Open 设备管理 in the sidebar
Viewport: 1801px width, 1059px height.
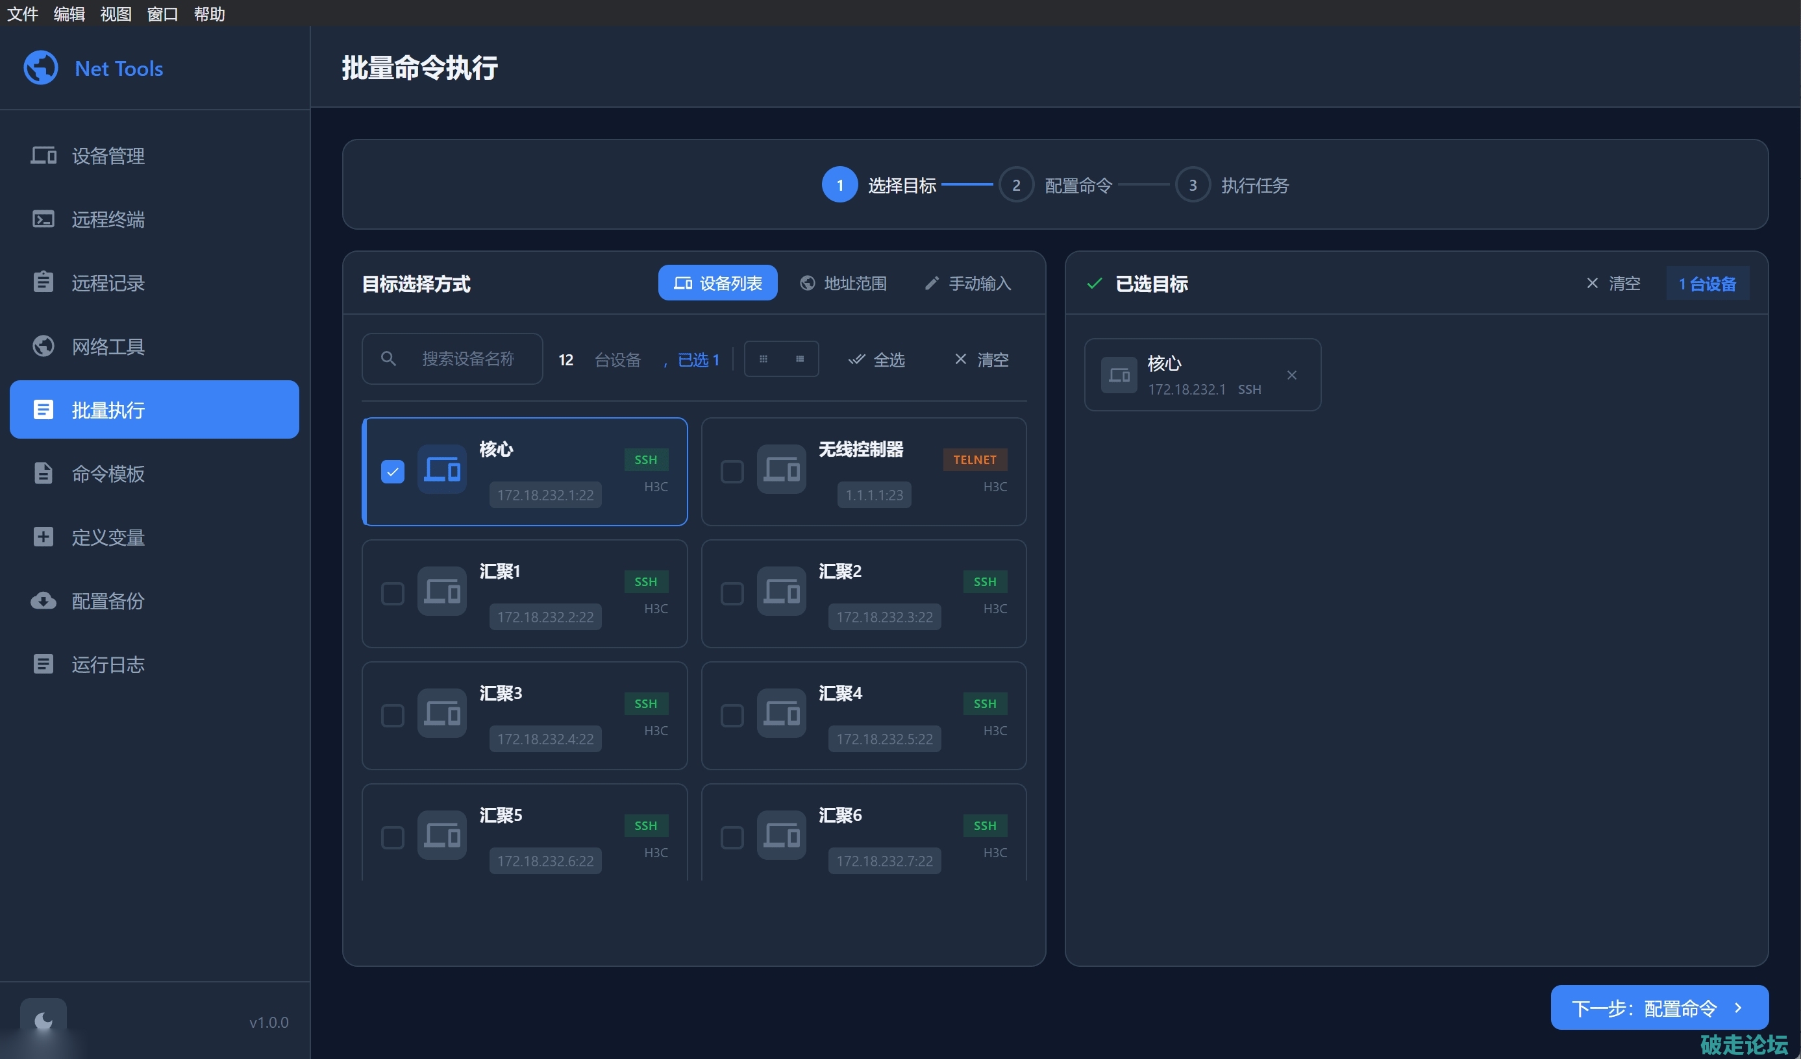tap(107, 156)
